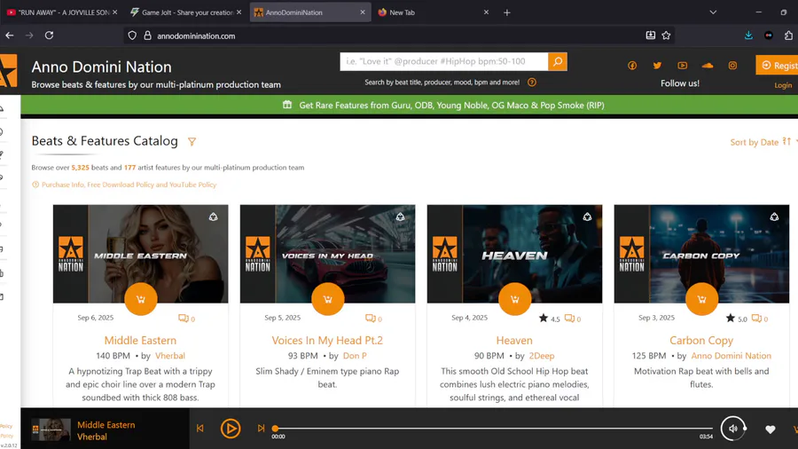Reload the page in browser toolbar
The image size is (798, 449).
coord(49,35)
